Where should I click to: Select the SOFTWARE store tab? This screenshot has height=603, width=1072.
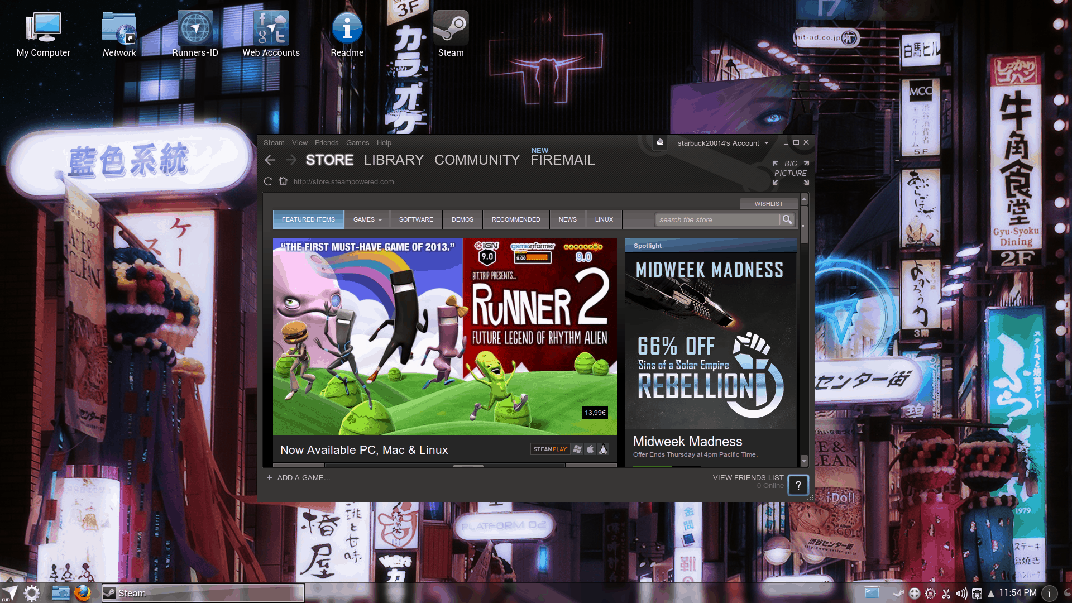pos(416,219)
